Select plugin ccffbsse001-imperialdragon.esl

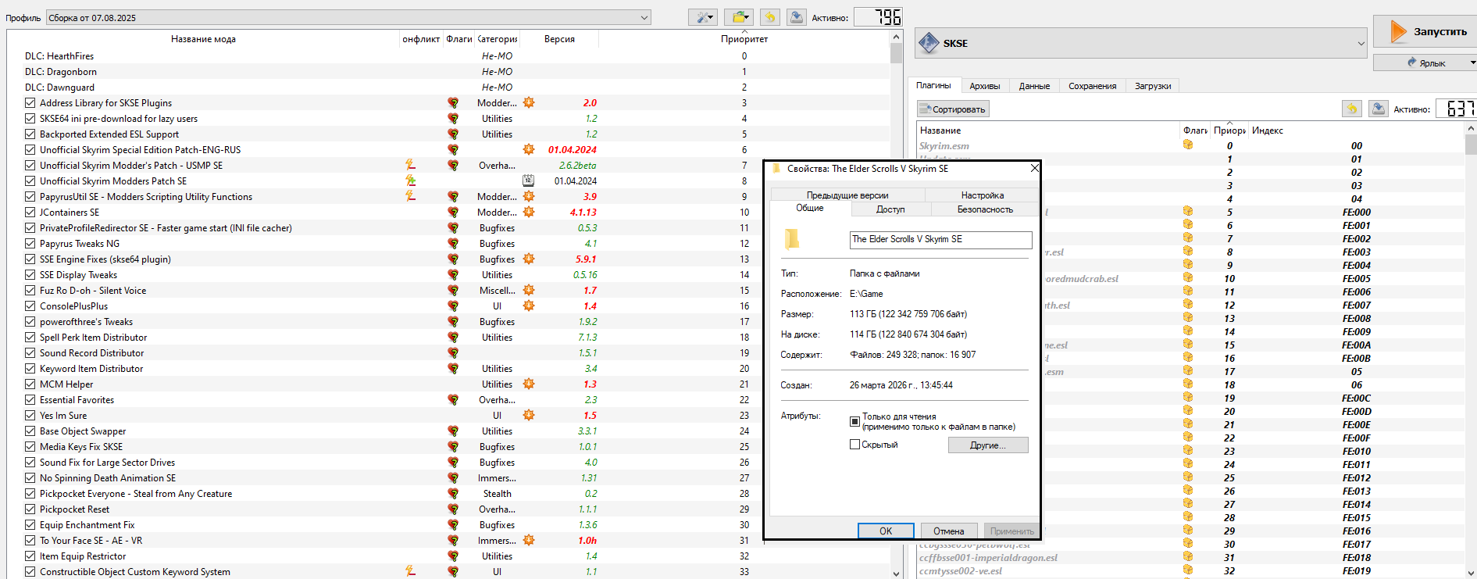pos(988,557)
